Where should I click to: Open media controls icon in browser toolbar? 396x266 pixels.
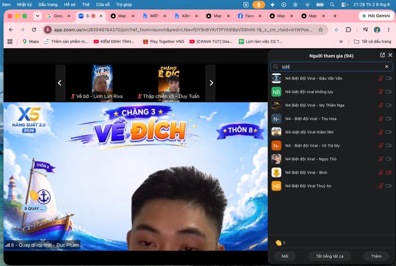pos(365,30)
